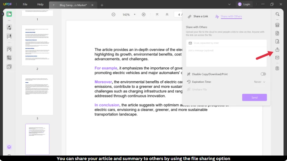Click the purple 'For example' text
Image resolution: width=287 pixels, height=161 pixels.
[106, 68]
